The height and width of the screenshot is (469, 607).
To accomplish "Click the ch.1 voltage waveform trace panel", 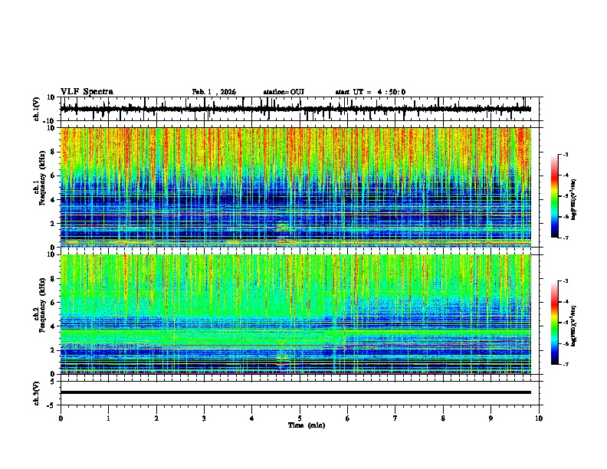I will [300, 109].
